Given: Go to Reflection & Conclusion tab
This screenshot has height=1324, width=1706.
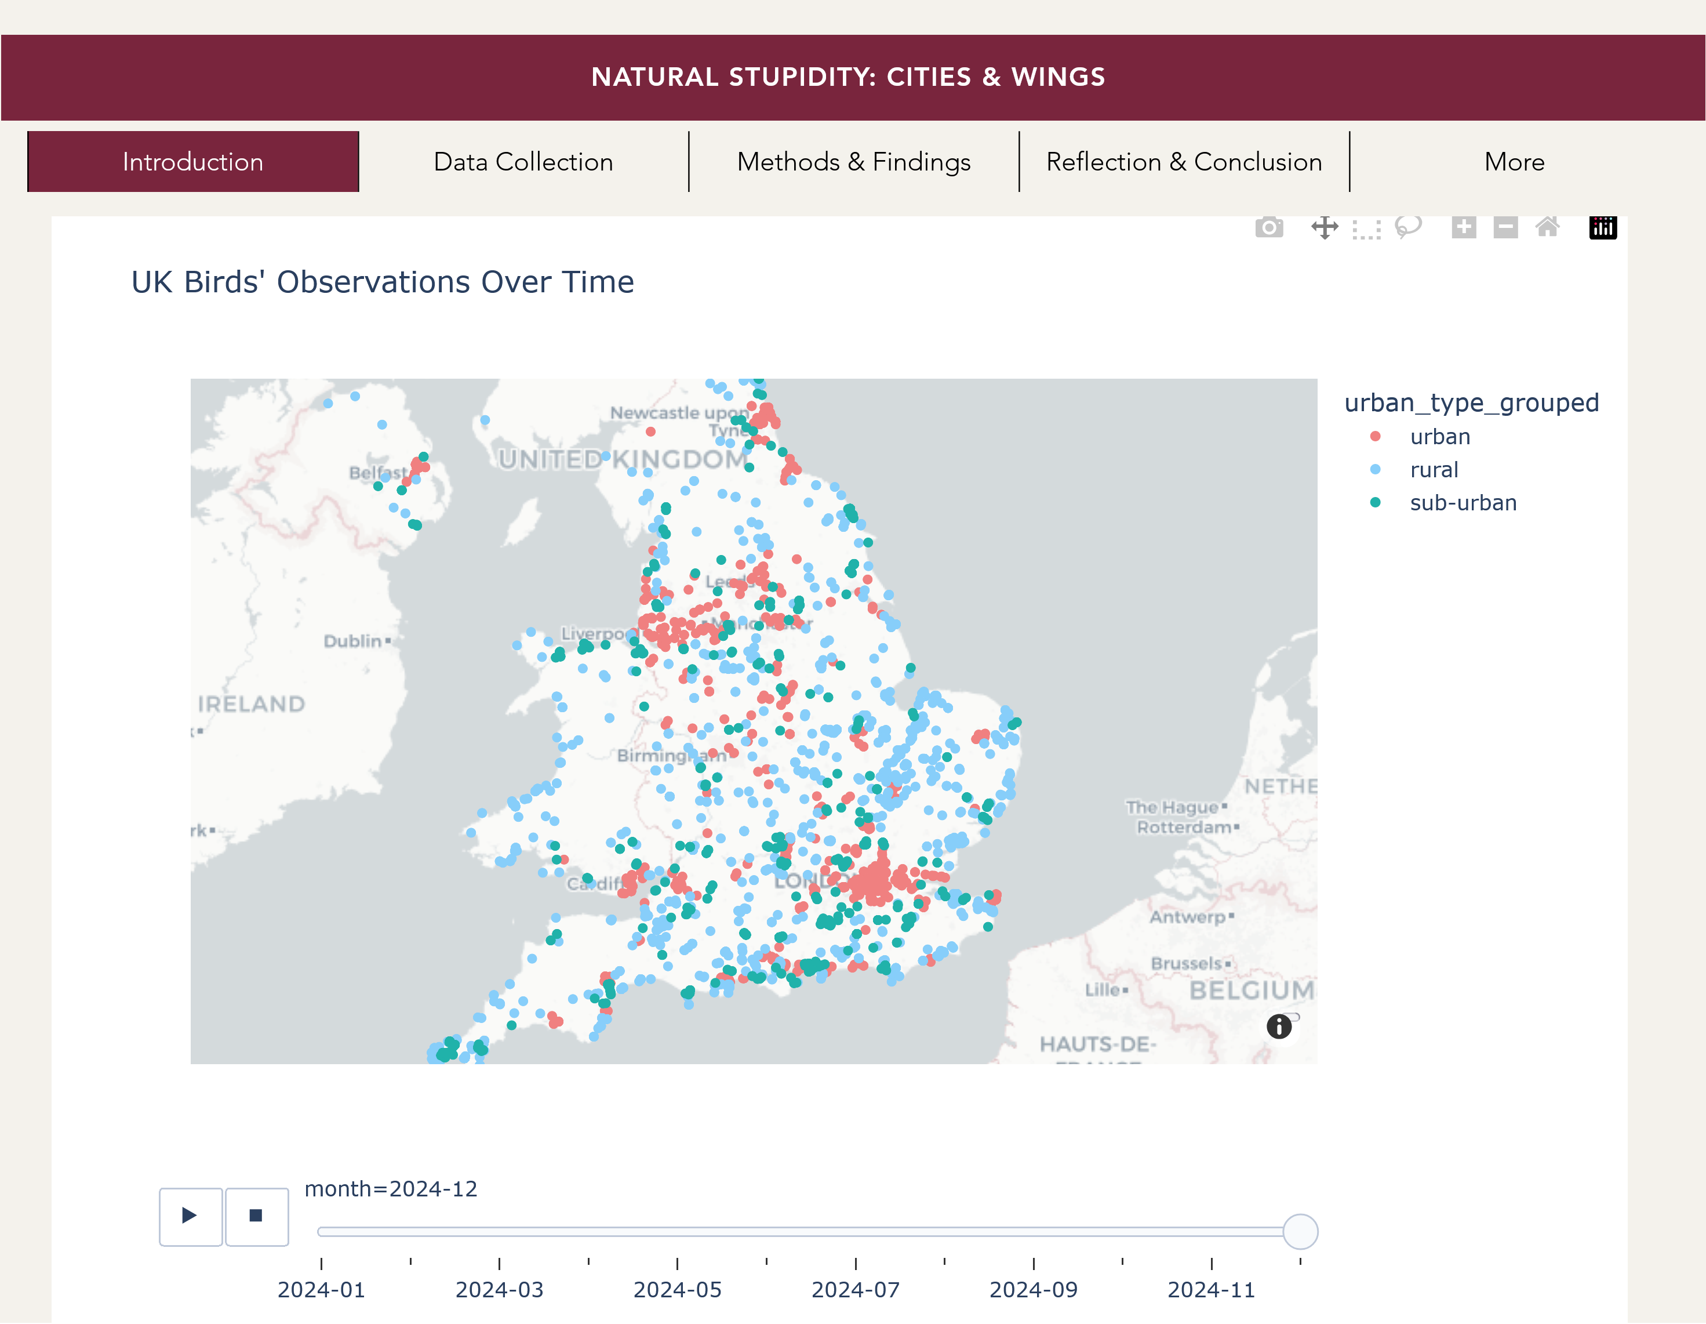Looking at the screenshot, I should tap(1184, 162).
